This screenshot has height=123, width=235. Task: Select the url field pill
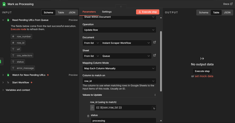[x=16, y=49]
